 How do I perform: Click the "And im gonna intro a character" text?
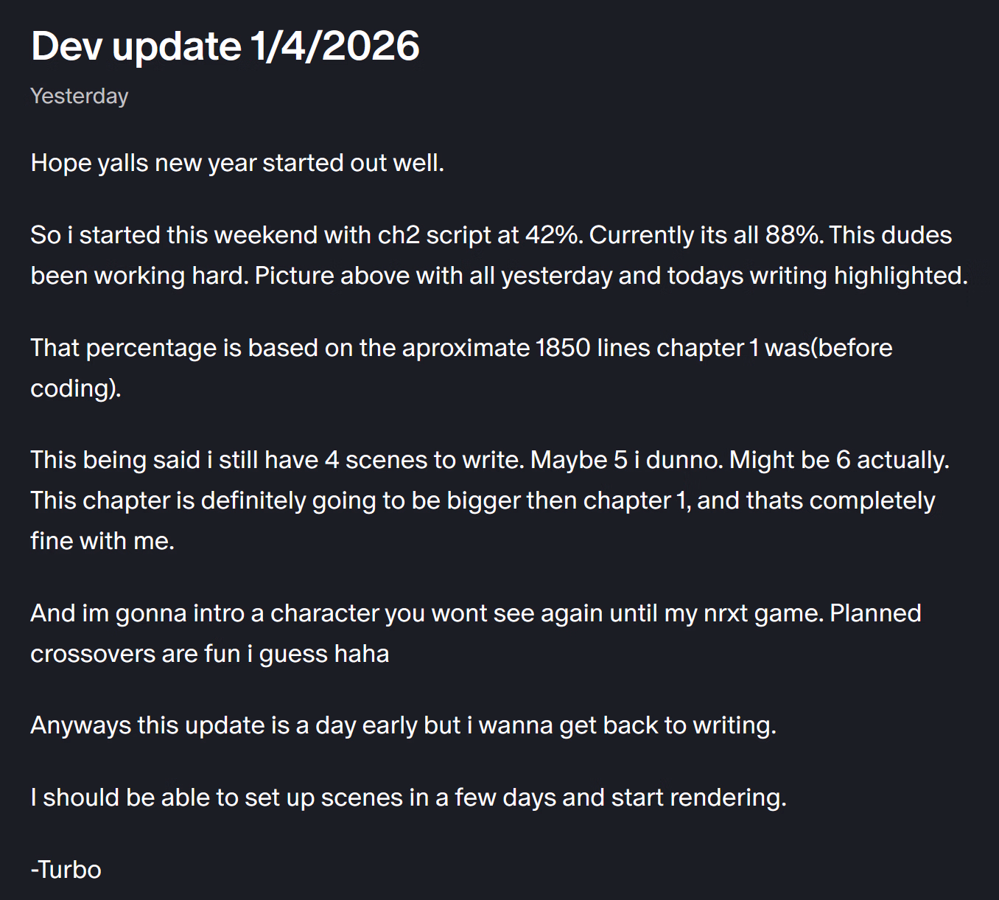tap(206, 613)
